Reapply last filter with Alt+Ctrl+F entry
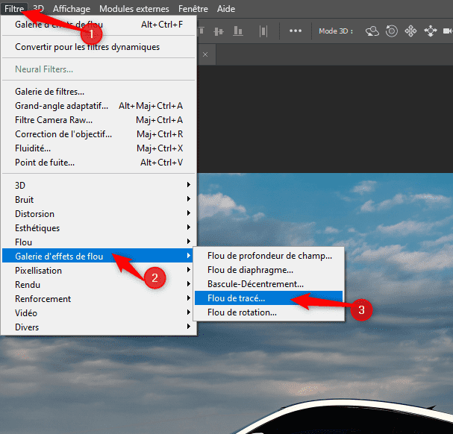Screen dimensions: 453x434 99,25
